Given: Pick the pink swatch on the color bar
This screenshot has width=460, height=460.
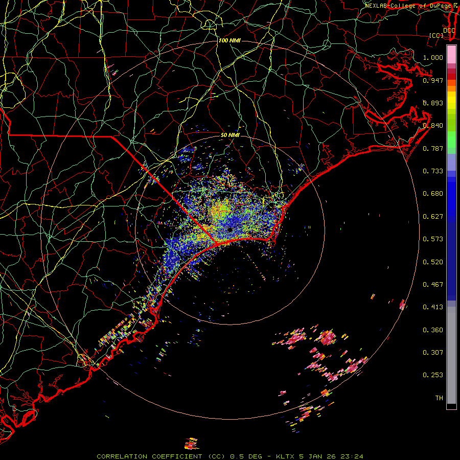Looking at the screenshot, I should (x=451, y=55).
